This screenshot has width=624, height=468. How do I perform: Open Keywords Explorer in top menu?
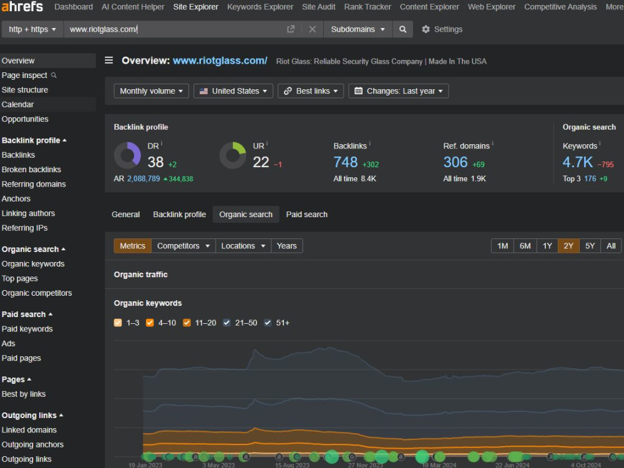(x=260, y=7)
